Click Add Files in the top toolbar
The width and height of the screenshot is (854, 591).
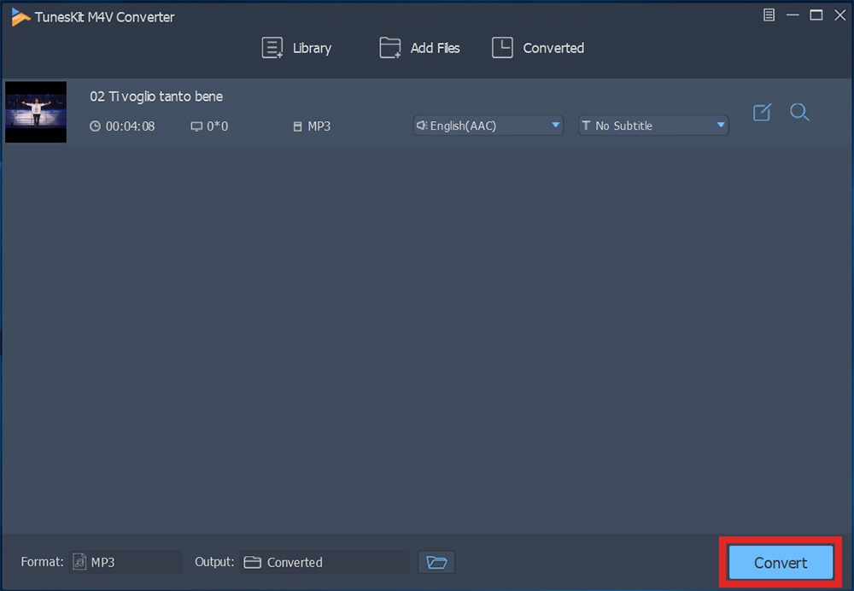pos(419,48)
